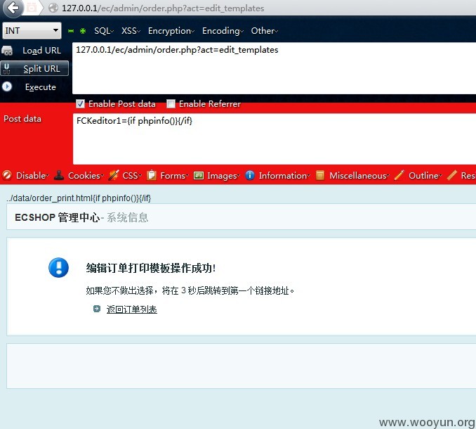
Task: Expand the Outline menu
Action: 425,175
